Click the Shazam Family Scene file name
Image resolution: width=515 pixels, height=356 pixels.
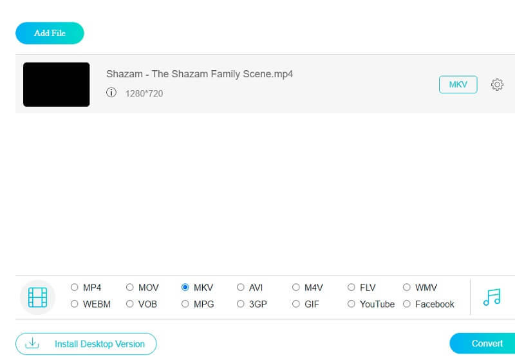click(x=200, y=74)
